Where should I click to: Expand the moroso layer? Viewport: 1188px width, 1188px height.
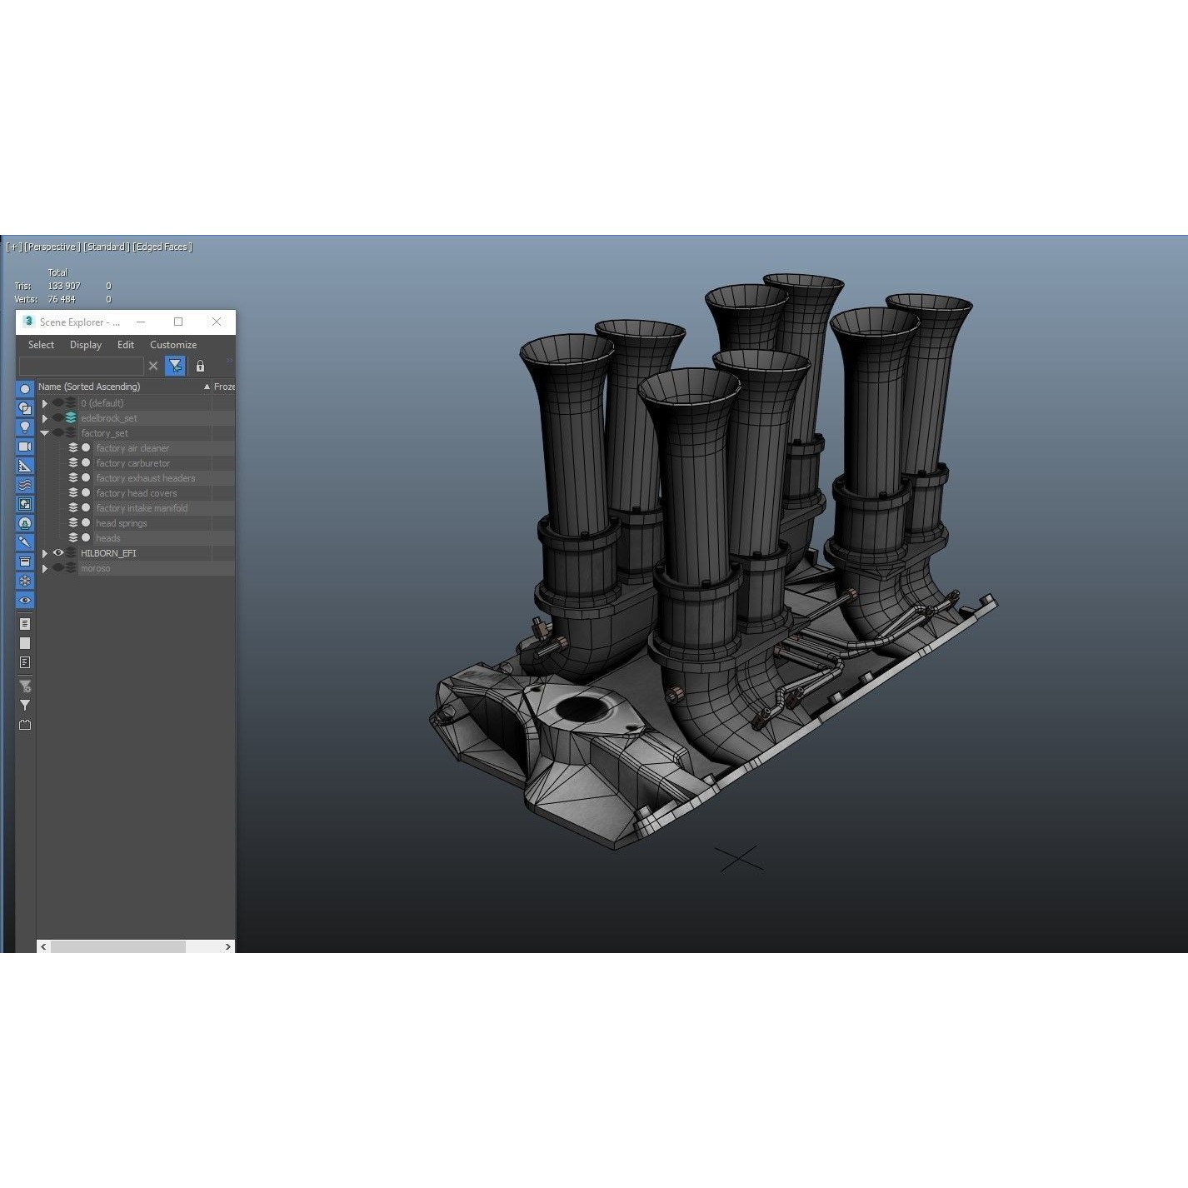[x=45, y=568]
